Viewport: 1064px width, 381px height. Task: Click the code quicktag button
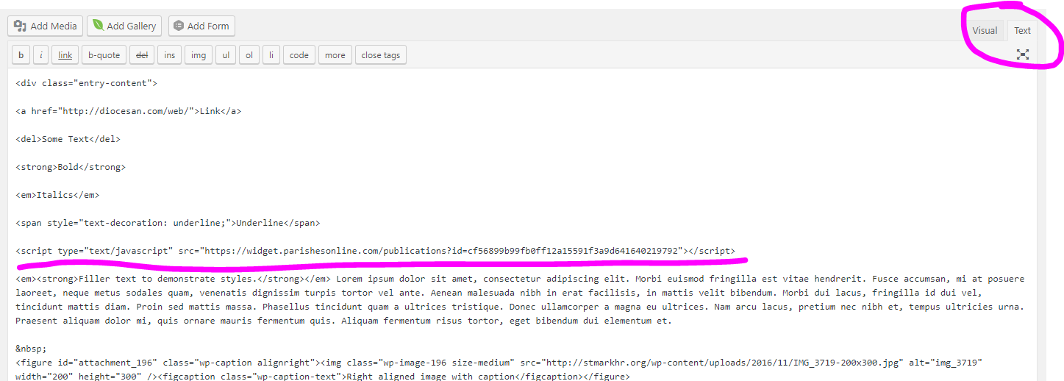(x=299, y=55)
